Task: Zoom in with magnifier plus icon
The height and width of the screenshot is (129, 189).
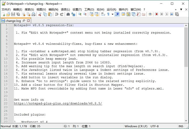Action: tap(80, 14)
